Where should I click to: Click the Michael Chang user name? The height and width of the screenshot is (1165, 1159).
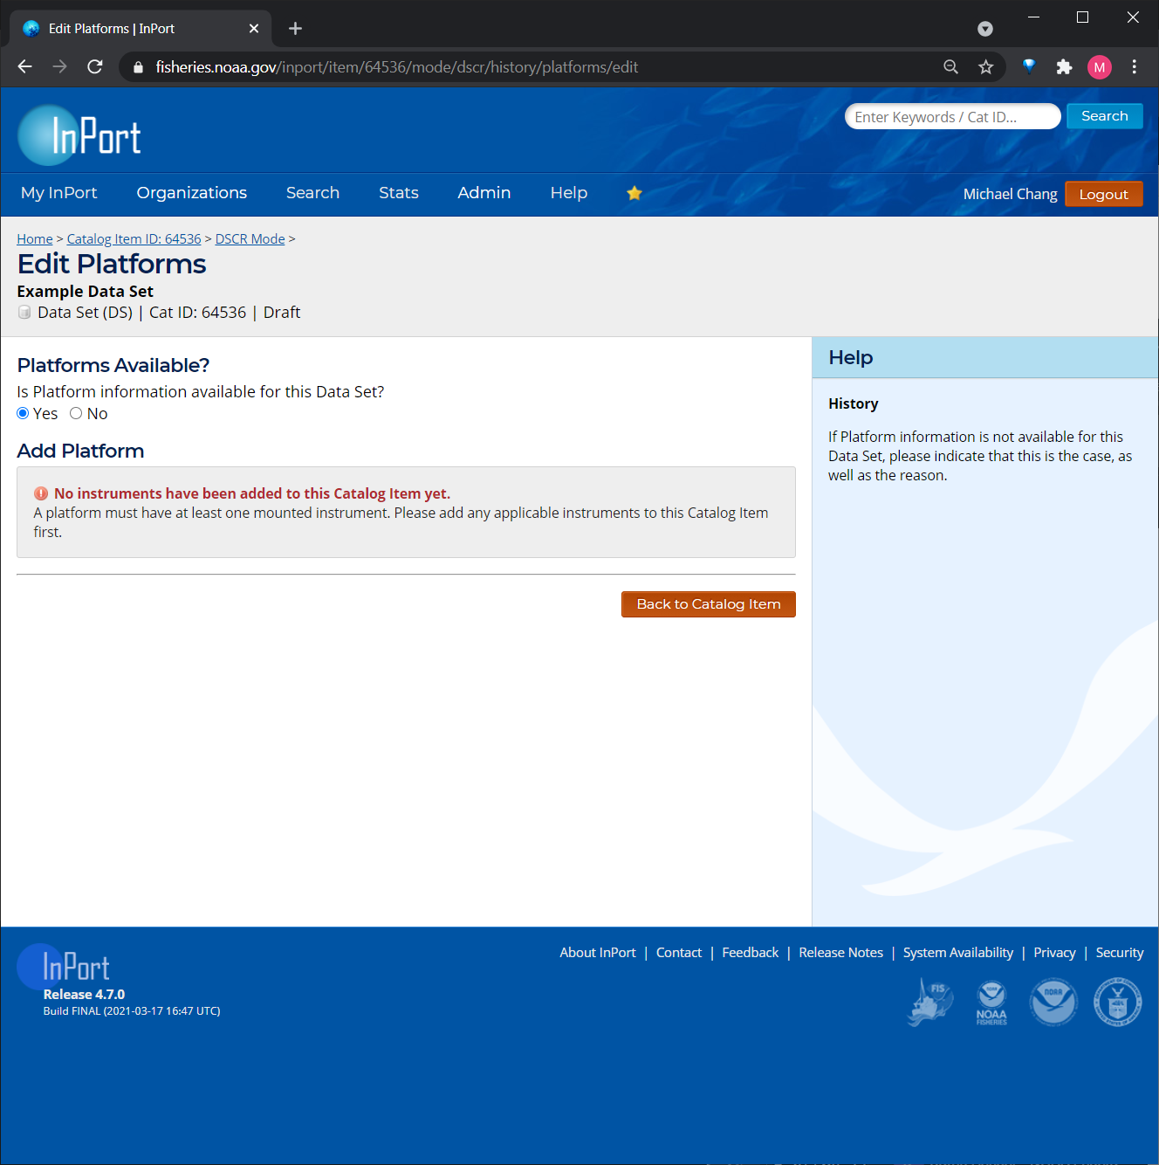click(1011, 194)
